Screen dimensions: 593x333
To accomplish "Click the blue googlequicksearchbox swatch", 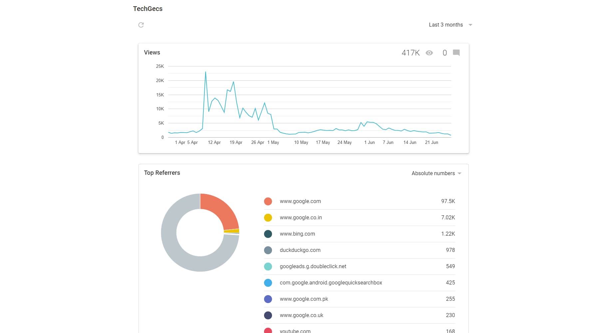I will (268, 283).
